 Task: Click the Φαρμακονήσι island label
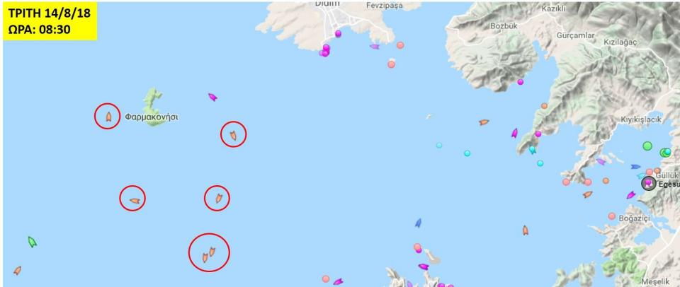(152, 117)
